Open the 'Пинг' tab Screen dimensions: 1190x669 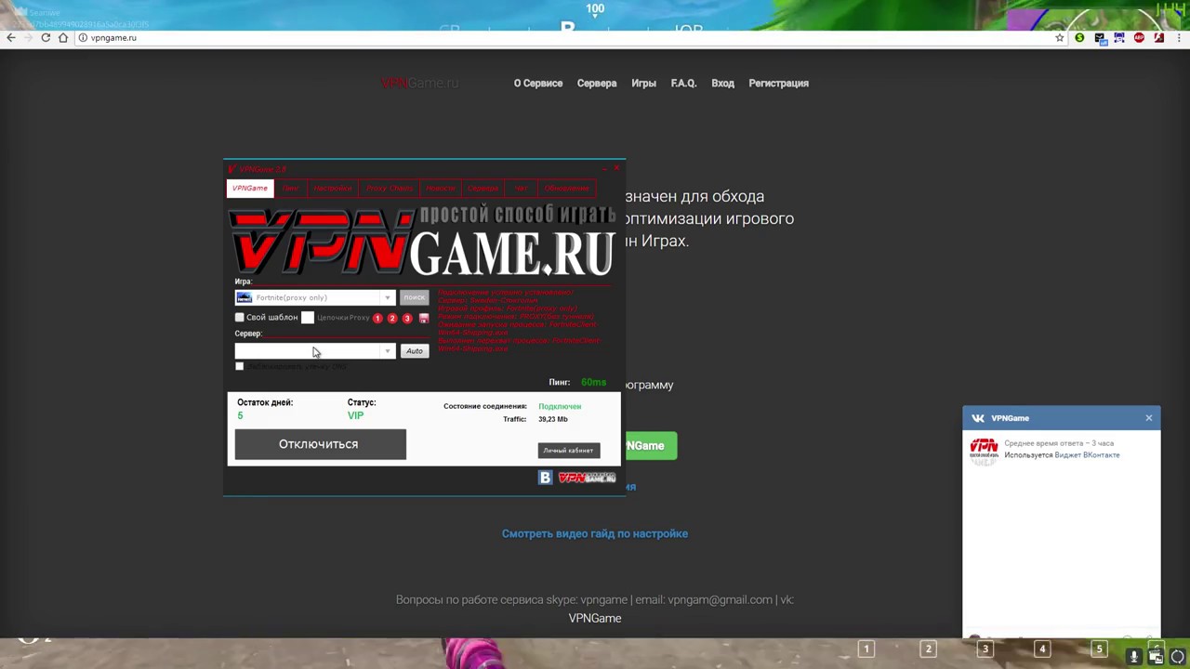290,189
